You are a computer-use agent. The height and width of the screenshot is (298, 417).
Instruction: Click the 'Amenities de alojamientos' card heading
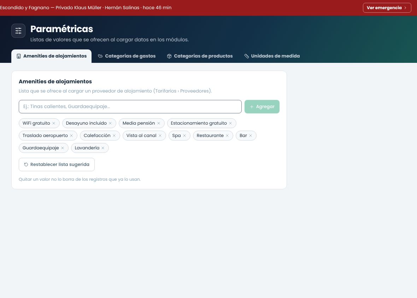coord(55,82)
